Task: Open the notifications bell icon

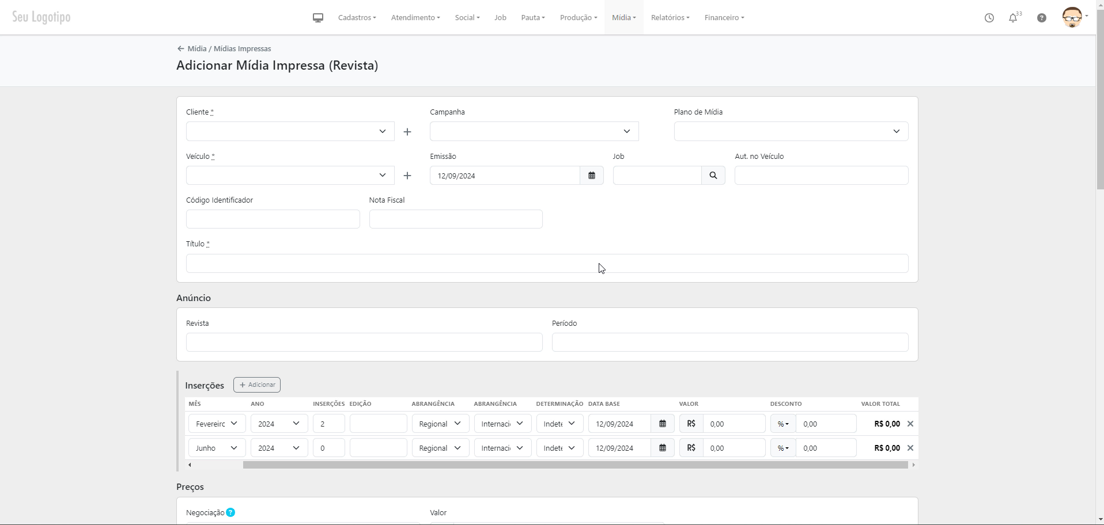Action: (1013, 18)
